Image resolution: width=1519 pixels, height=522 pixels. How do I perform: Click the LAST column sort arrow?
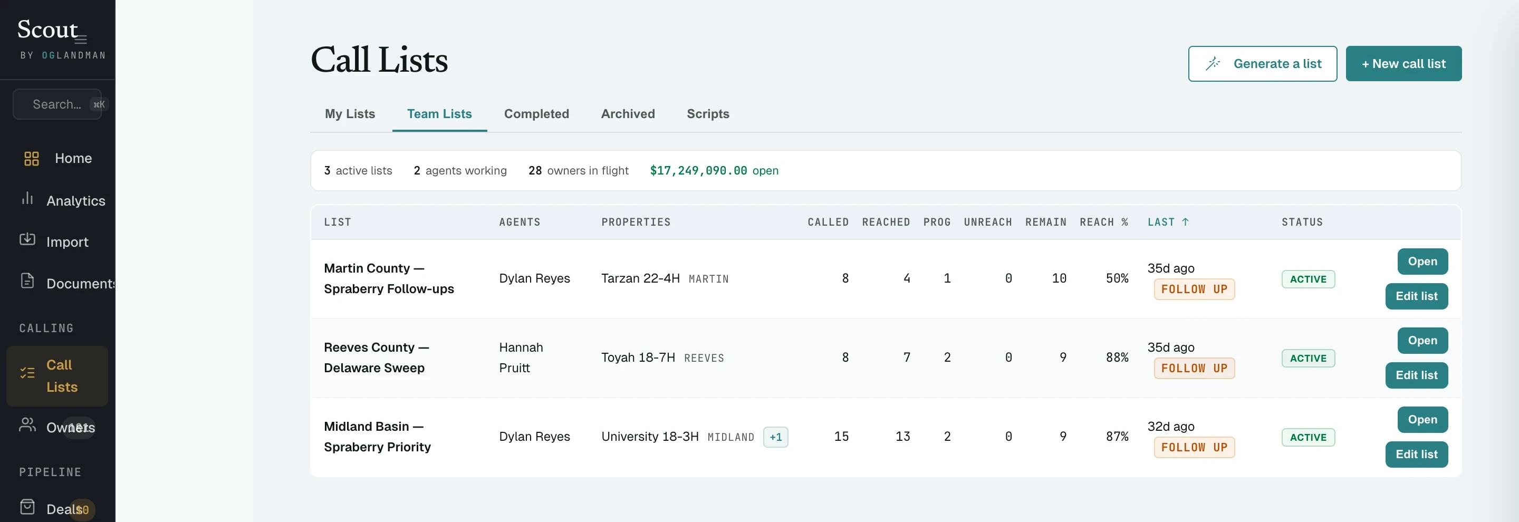1185,222
